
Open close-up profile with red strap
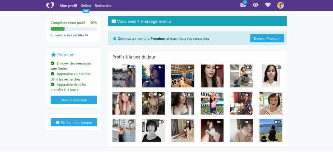(242, 130)
